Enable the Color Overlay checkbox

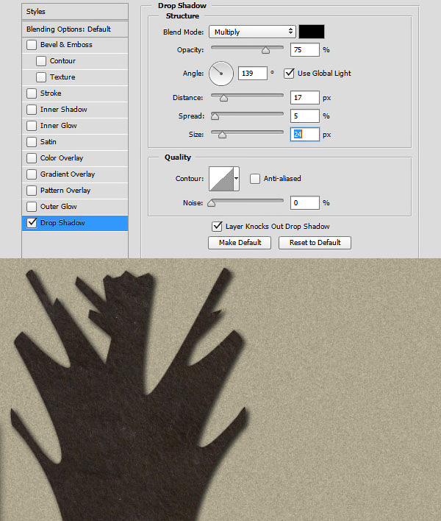pyautogui.click(x=32, y=158)
